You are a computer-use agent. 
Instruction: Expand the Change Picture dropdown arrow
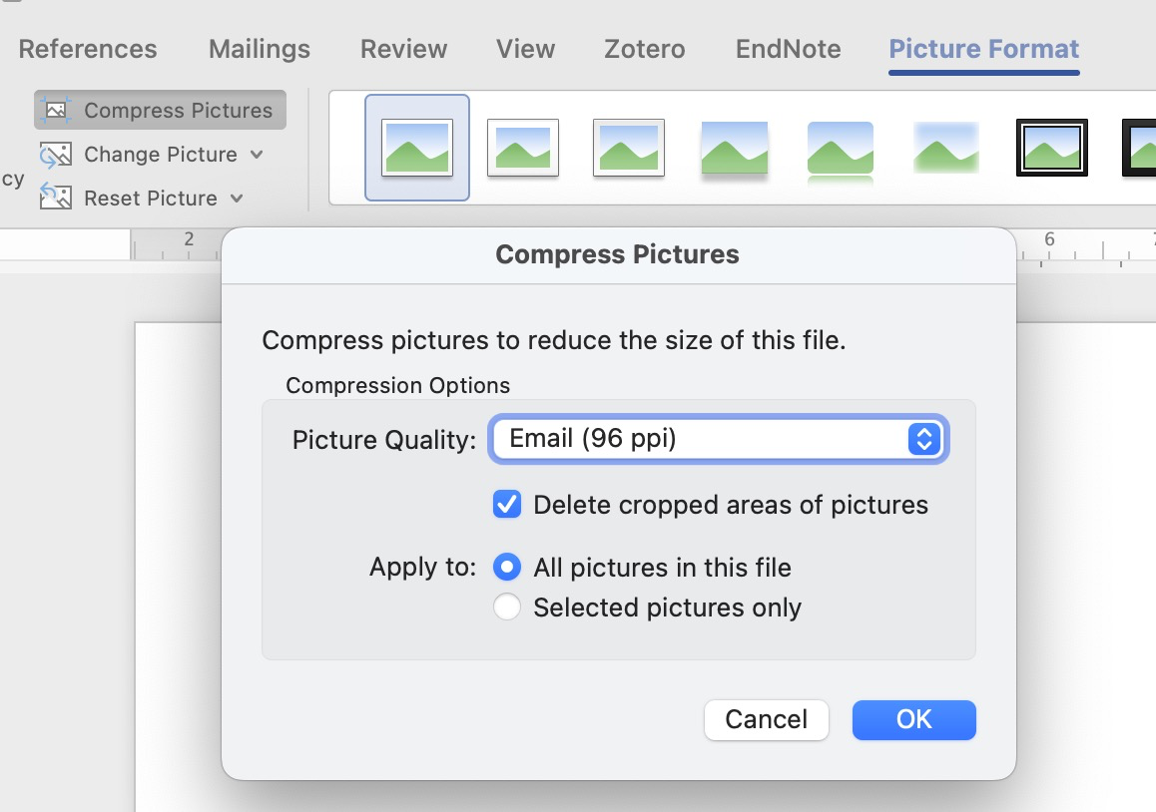coord(257,155)
